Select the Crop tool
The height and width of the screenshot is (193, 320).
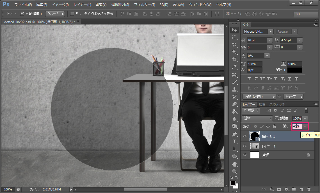(234, 59)
